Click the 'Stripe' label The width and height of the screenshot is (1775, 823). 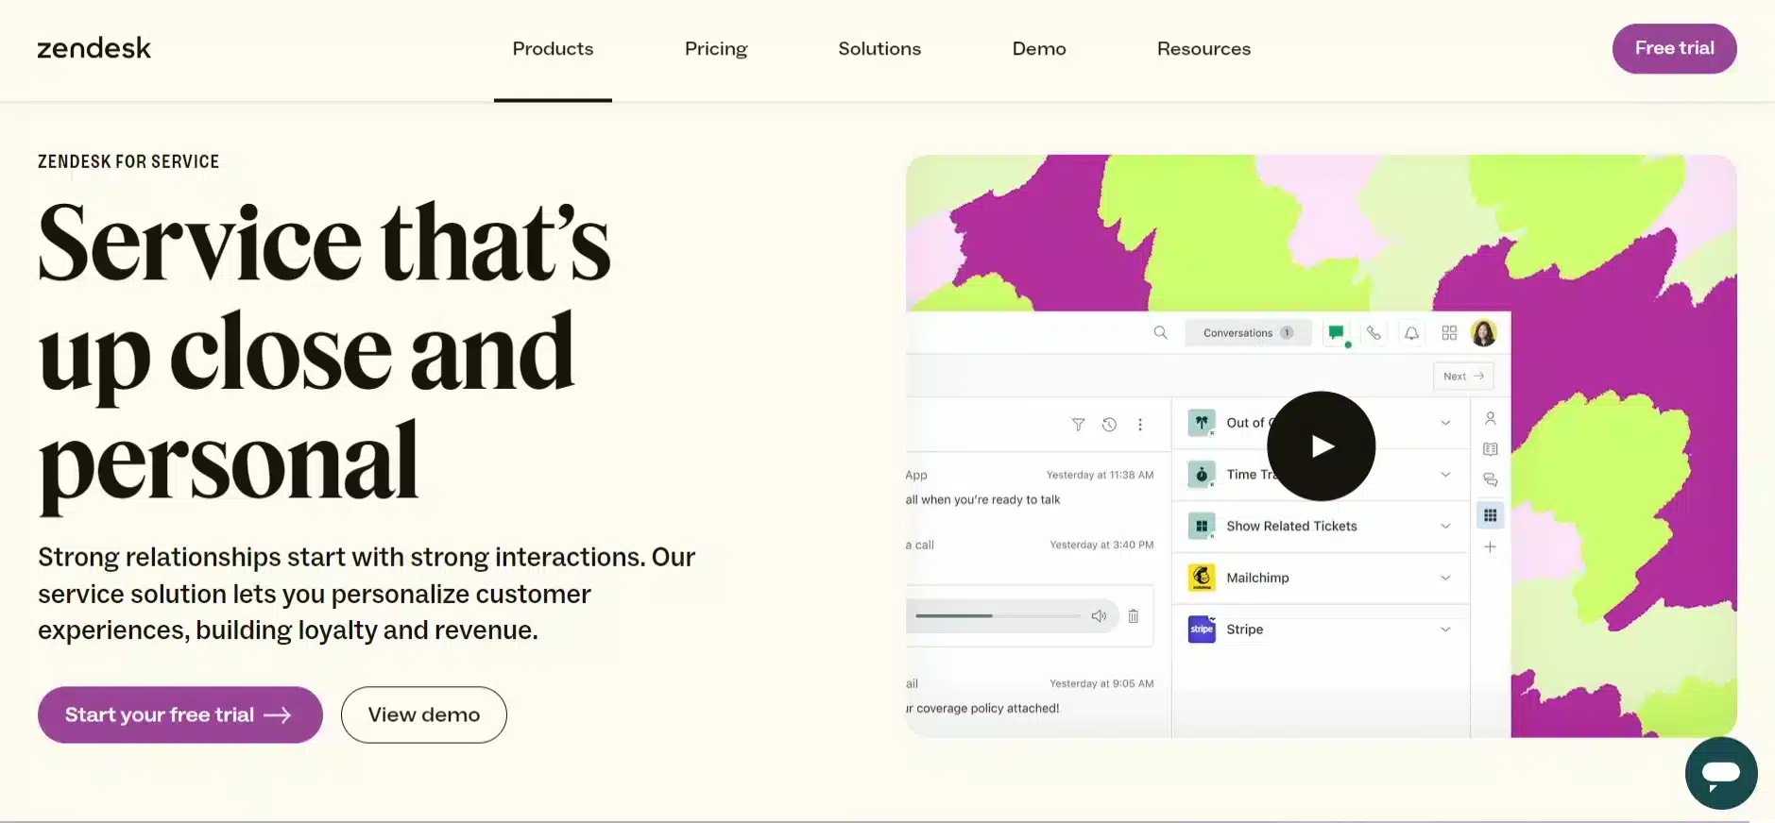point(1244,630)
